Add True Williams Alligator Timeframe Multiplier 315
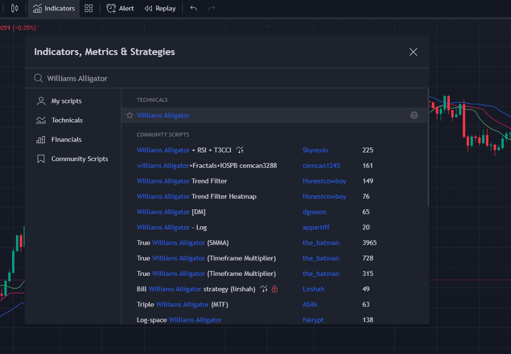The image size is (511, 354). pyautogui.click(x=206, y=274)
